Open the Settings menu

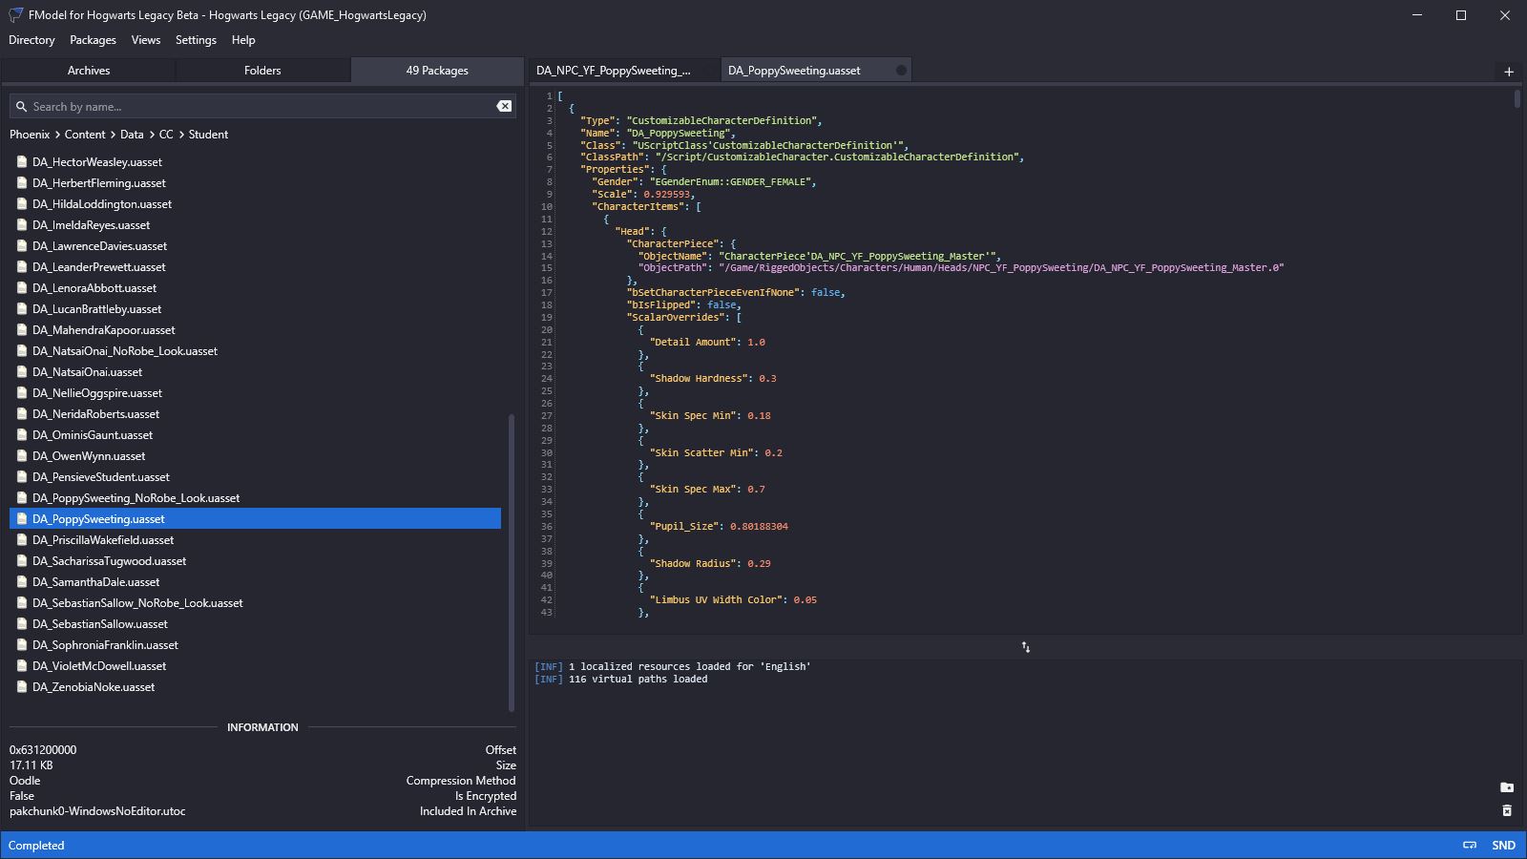tap(196, 40)
